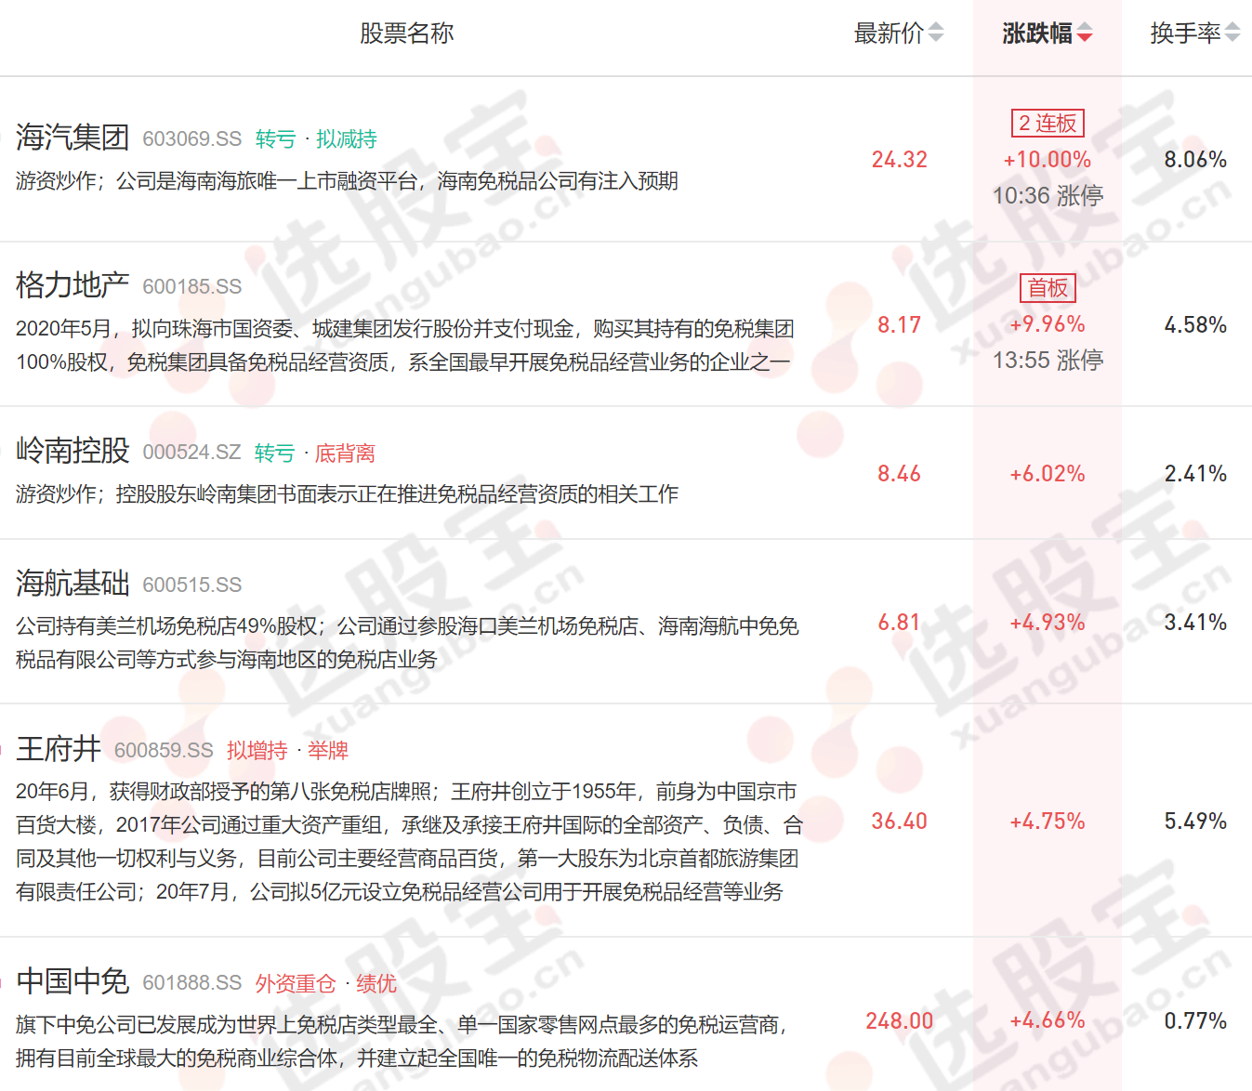
Task: Click the change value +9.96%
Action: 1048,324
